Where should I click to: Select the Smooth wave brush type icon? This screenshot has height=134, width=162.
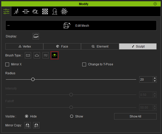pyautogui.click(x=46, y=55)
